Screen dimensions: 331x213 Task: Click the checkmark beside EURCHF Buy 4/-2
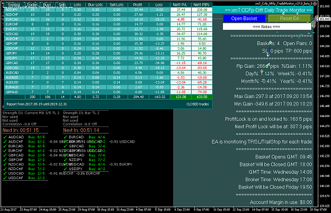[5, 150]
